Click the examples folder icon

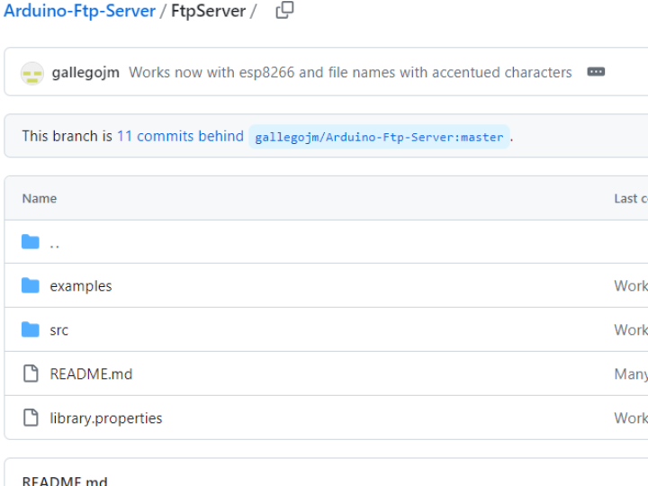click(31, 286)
